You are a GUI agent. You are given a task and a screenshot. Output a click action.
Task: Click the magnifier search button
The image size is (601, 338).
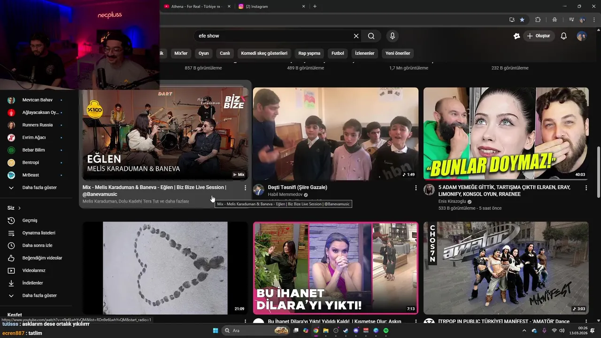(371, 36)
